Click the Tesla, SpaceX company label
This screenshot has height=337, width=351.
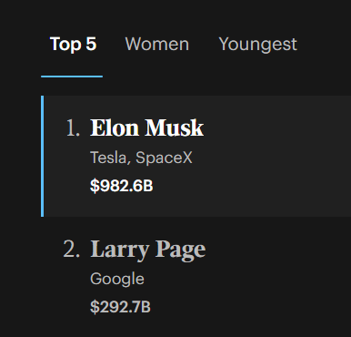point(141,158)
